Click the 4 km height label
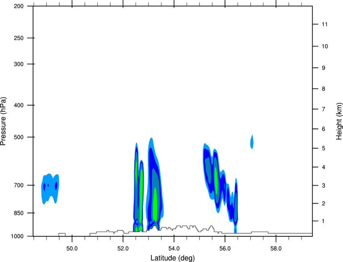This screenshot has height=262, width=343. tap(324, 167)
